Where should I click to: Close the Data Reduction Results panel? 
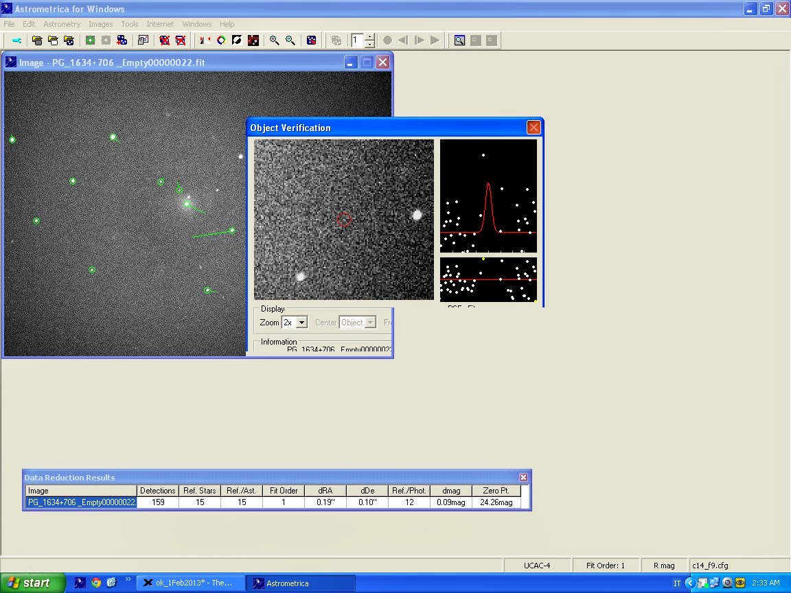point(523,477)
